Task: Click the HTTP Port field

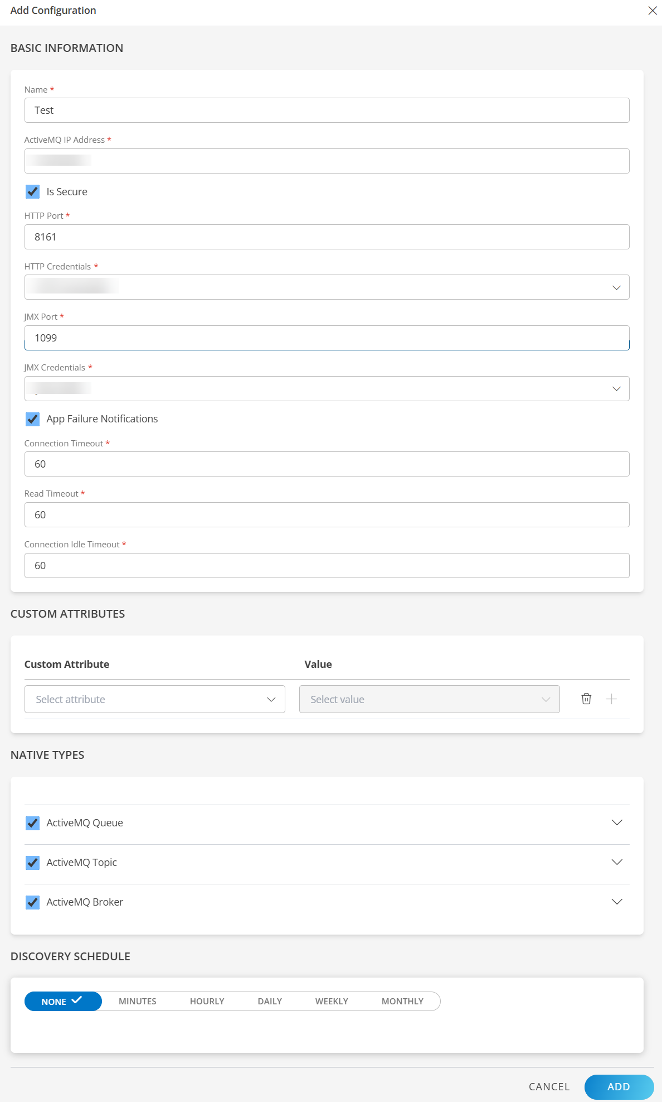Action: [x=327, y=237]
